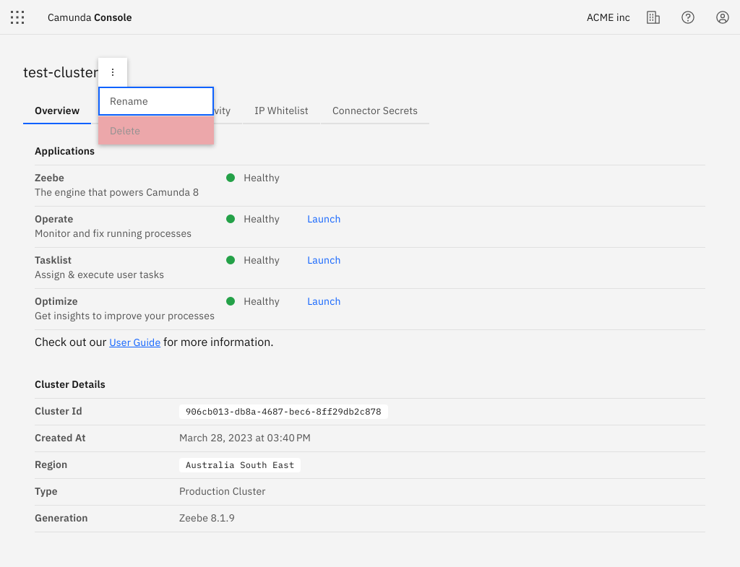Choose Delete in the cluster menu
The width and height of the screenshot is (740, 567).
tap(155, 131)
